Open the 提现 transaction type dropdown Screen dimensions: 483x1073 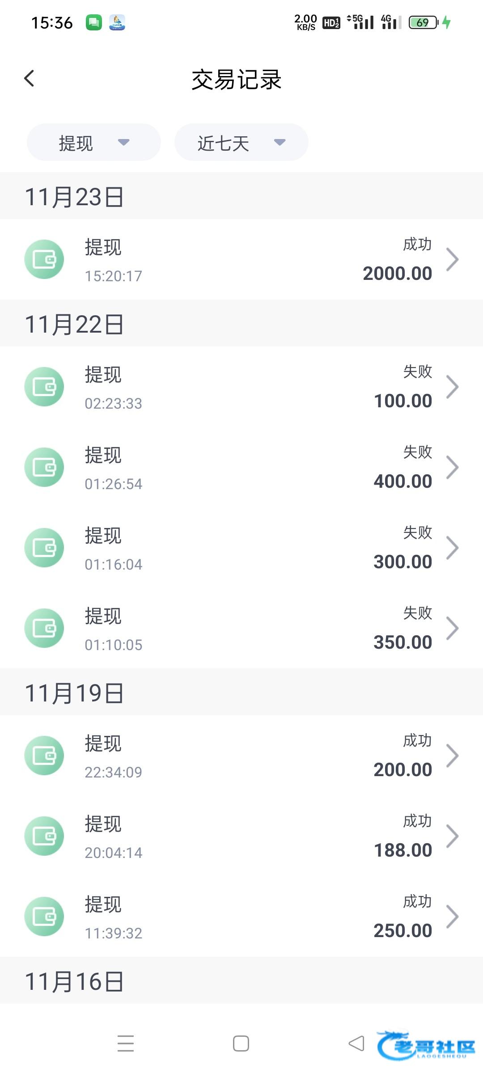click(x=94, y=143)
